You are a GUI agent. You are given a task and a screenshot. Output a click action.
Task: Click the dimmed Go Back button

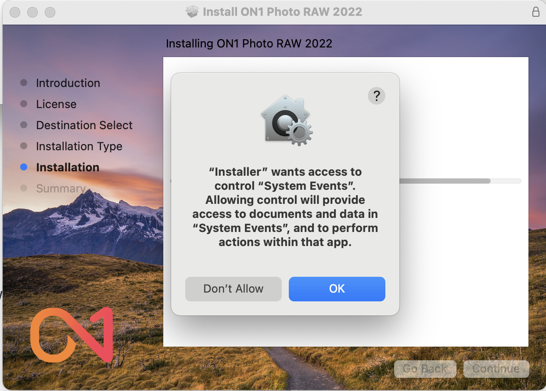(425, 369)
